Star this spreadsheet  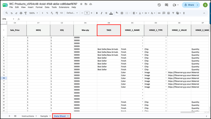(81, 4)
